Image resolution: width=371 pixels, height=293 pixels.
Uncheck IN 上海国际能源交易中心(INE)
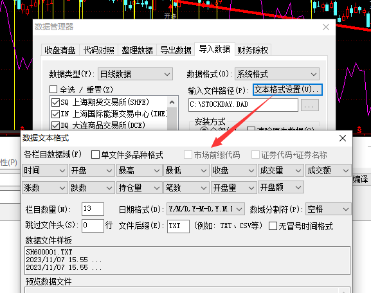[55, 114]
